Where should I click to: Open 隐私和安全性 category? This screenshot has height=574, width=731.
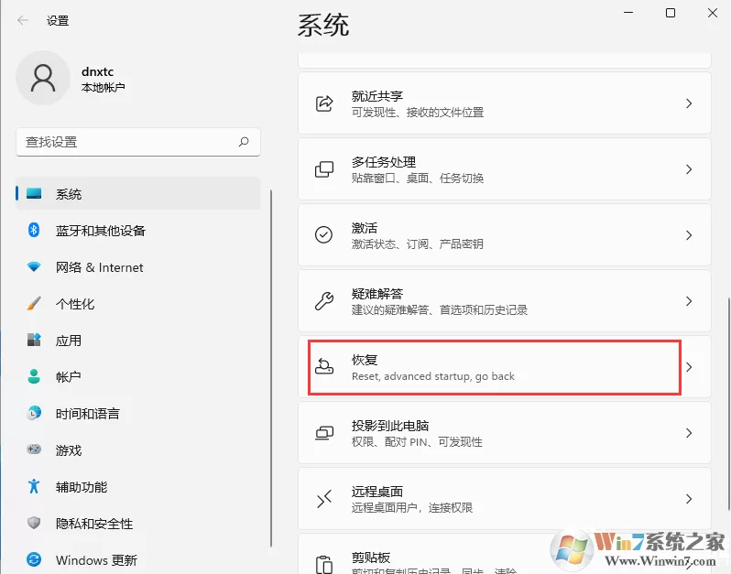tap(138, 523)
